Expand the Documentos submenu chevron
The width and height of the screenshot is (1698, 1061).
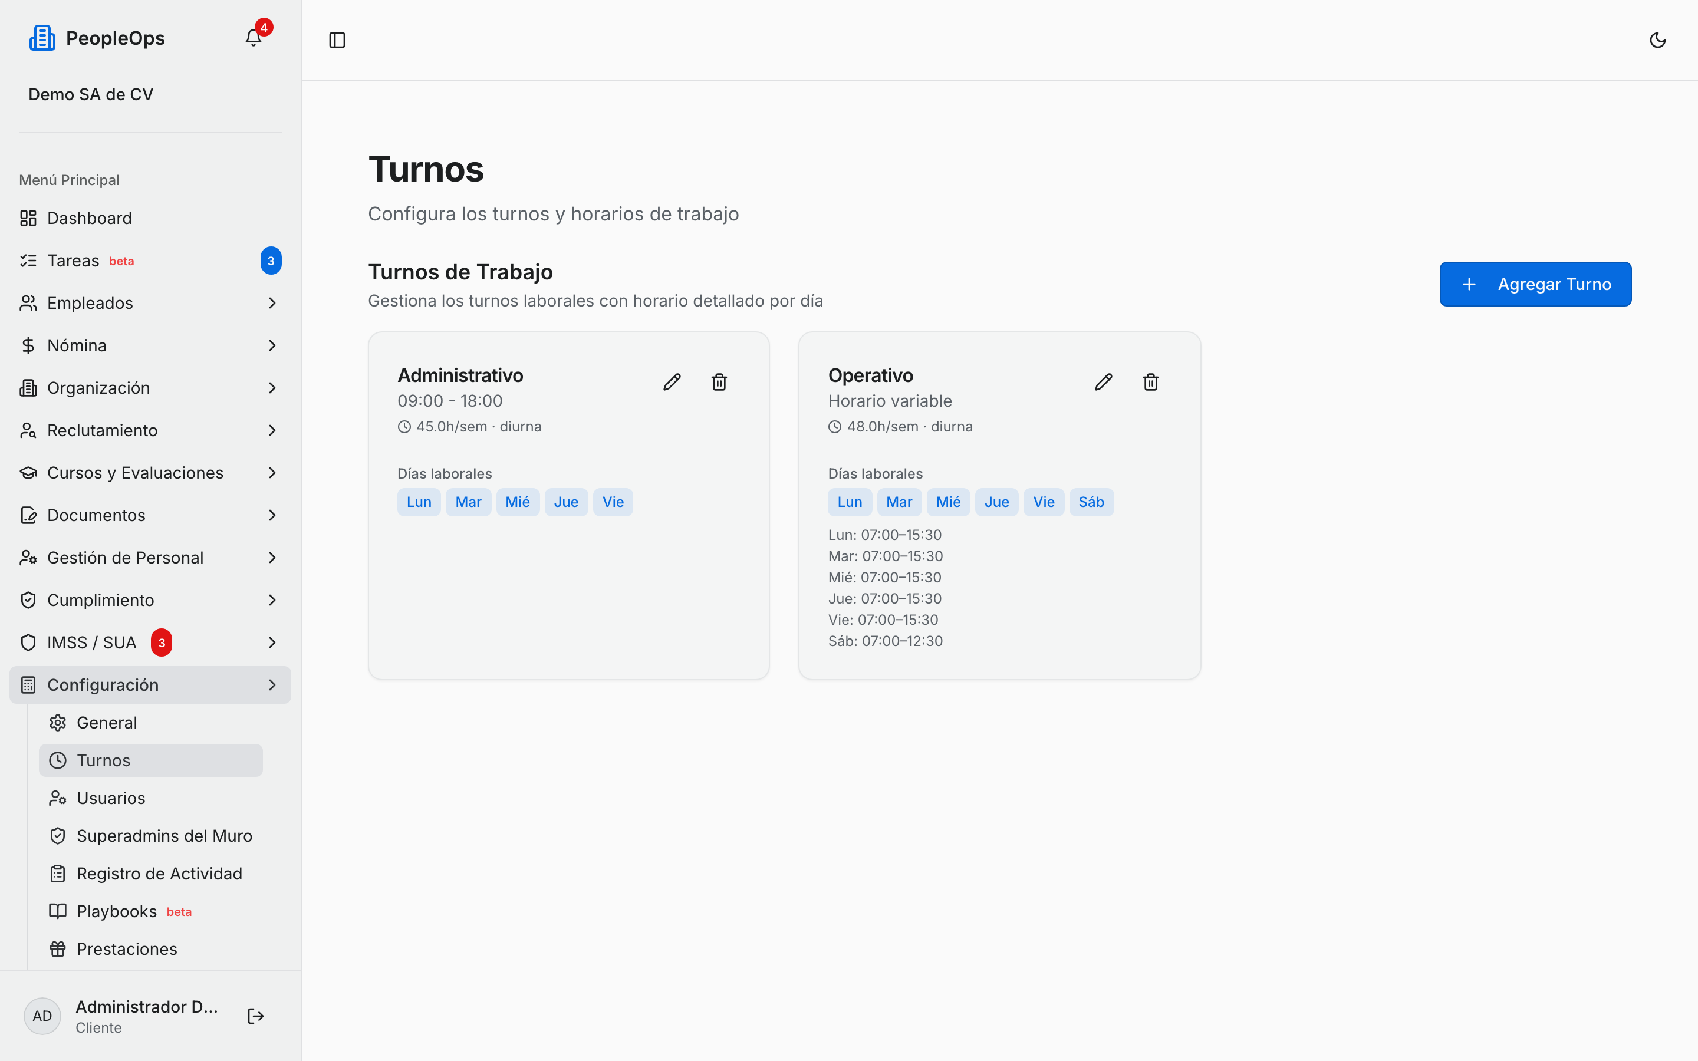tap(272, 515)
